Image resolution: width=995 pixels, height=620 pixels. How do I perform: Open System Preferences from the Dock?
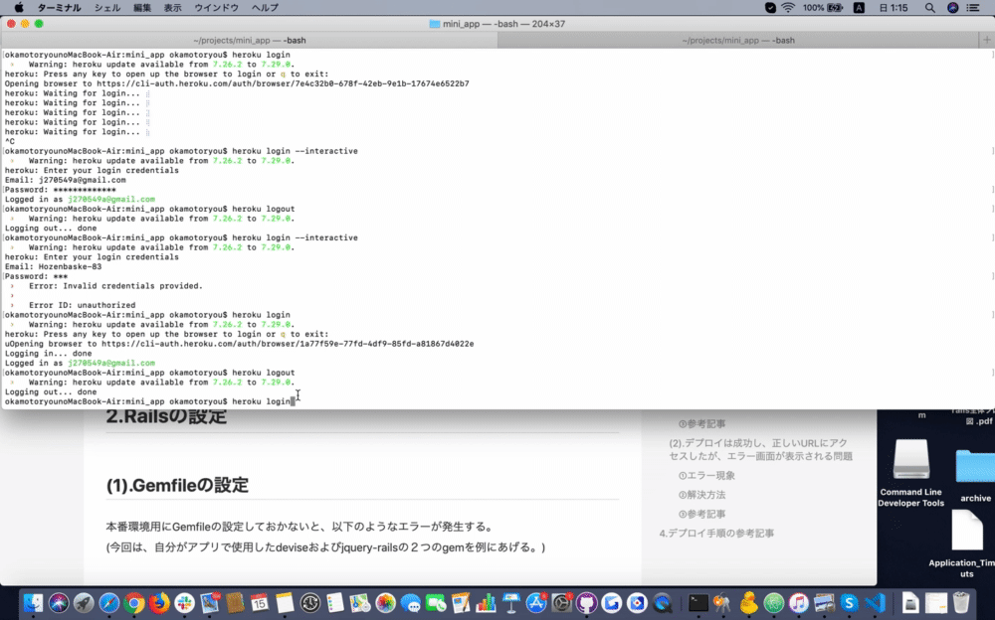(x=561, y=602)
